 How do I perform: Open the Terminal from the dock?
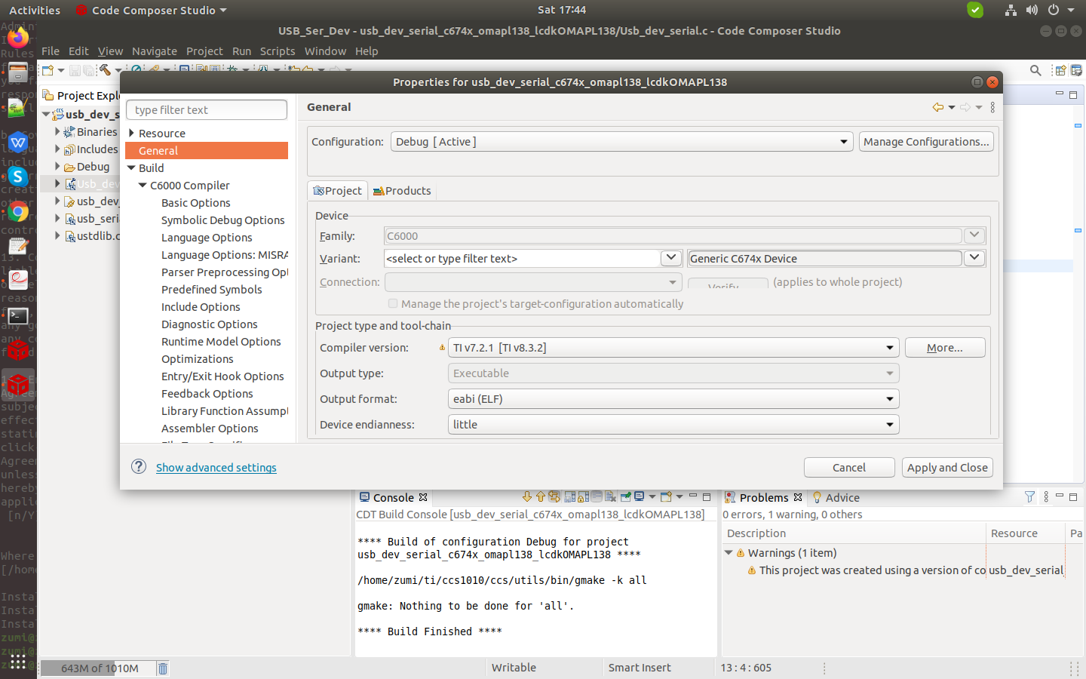tap(18, 315)
